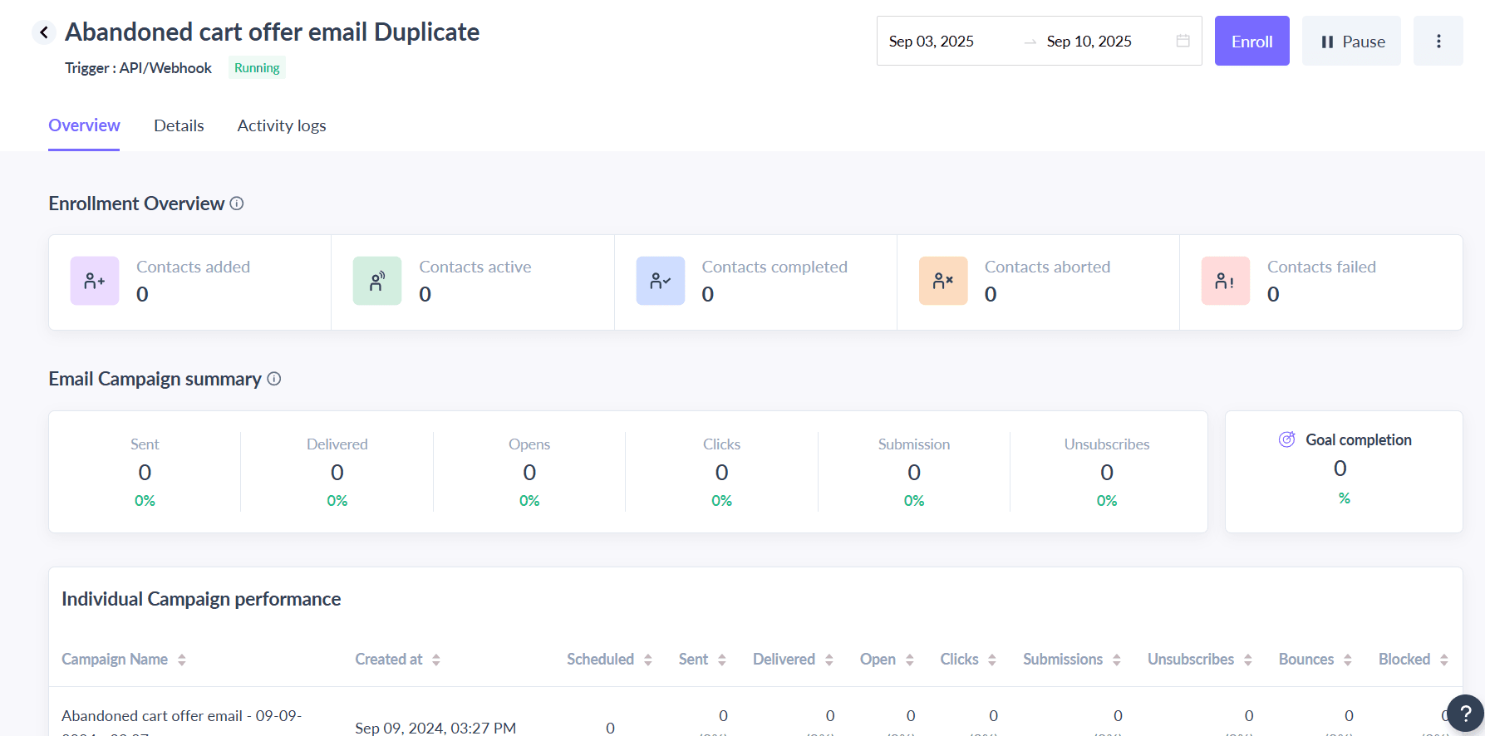1485x736 pixels.
Task: Click the Sent summary stat
Action: point(145,472)
